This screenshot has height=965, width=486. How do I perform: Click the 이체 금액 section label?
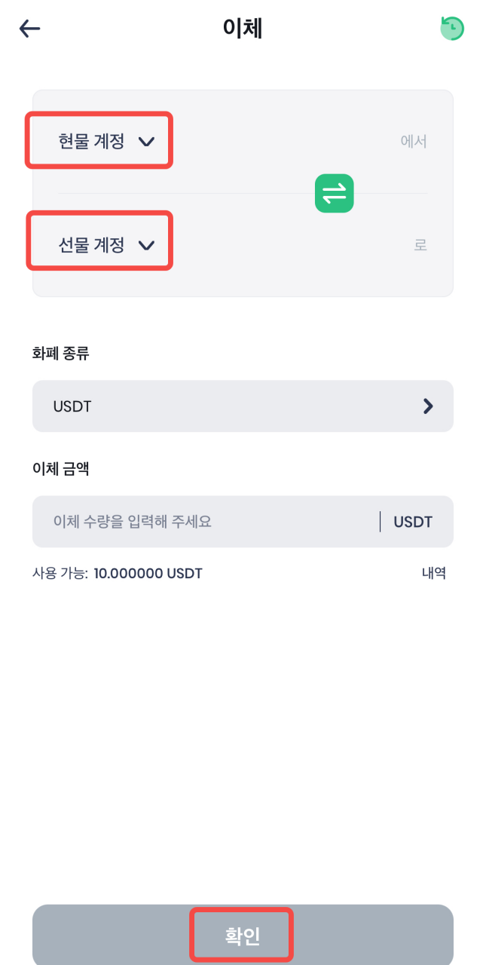[60, 468]
